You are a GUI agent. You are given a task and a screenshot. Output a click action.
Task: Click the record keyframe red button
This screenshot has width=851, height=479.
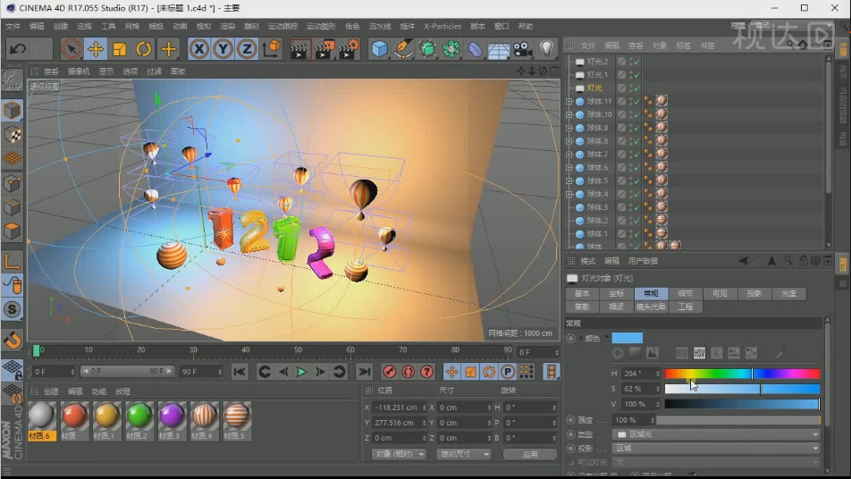pos(389,372)
